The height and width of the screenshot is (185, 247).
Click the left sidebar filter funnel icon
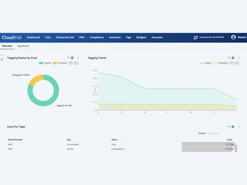pyautogui.click(x=2, y=60)
